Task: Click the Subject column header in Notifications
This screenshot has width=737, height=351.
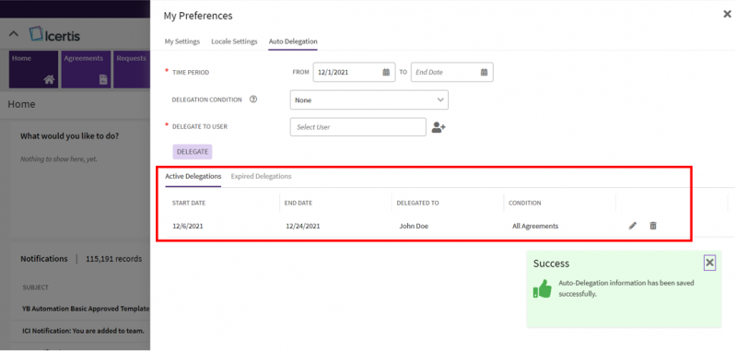Action: click(x=36, y=287)
